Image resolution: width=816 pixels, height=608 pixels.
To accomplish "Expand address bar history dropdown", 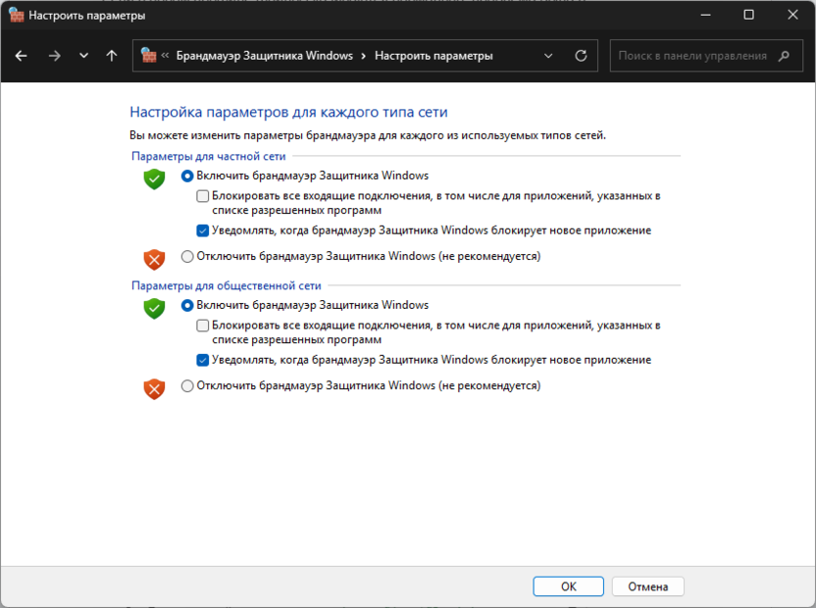I will coord(548,56).
